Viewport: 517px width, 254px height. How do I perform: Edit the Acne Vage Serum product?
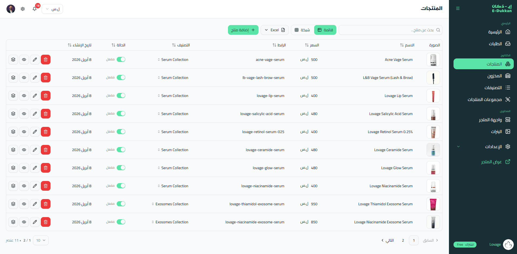coord(35,60)
